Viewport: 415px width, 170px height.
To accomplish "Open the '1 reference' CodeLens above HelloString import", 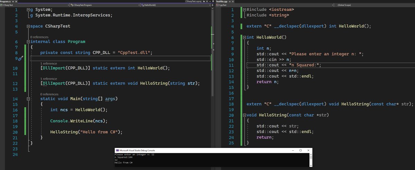I will (x=49, y=79).
